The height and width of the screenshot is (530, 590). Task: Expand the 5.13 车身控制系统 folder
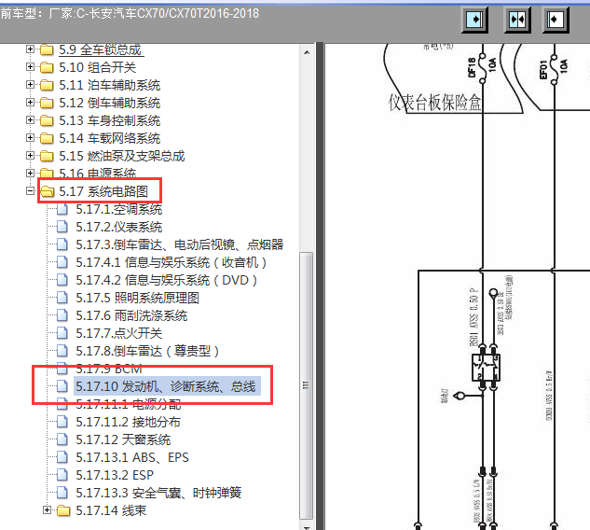coord(30,119)
